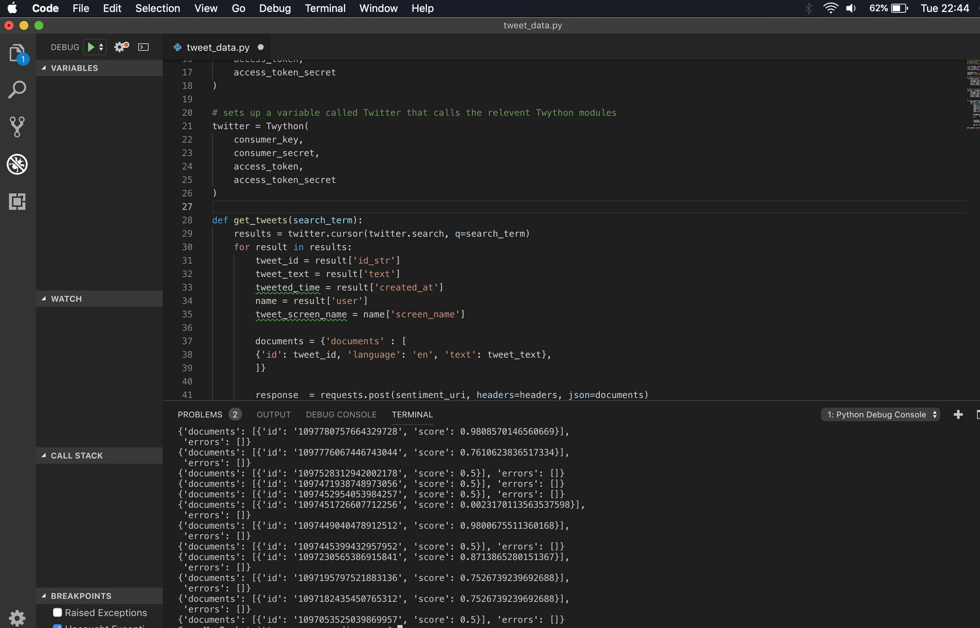Click the minimap to navigate the code
The width and height of the screenshot is (980, 628).
pyautogui.click(x=973, y=94)
